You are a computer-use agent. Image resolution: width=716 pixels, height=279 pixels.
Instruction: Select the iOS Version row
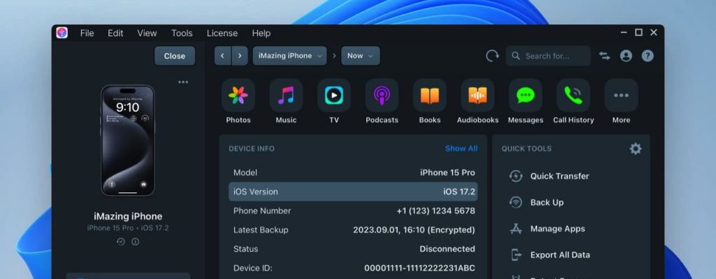353,192
